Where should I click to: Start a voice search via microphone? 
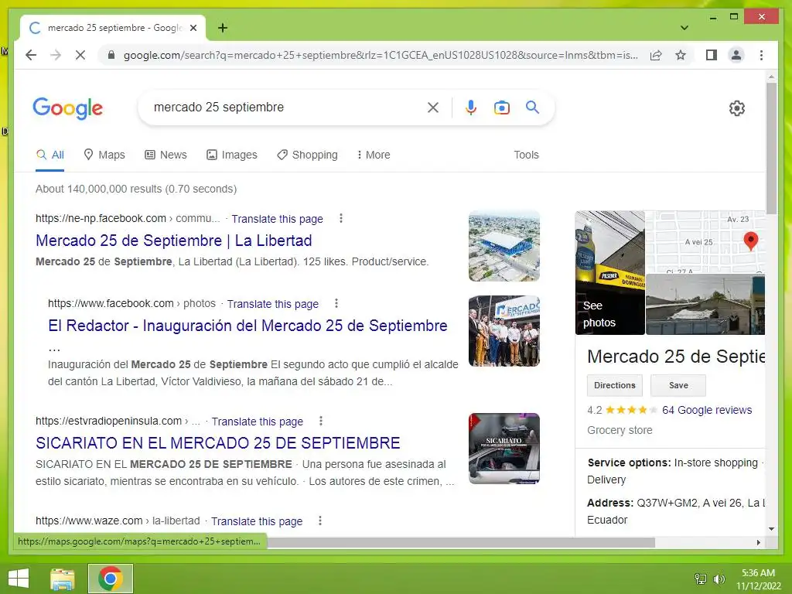471,107
